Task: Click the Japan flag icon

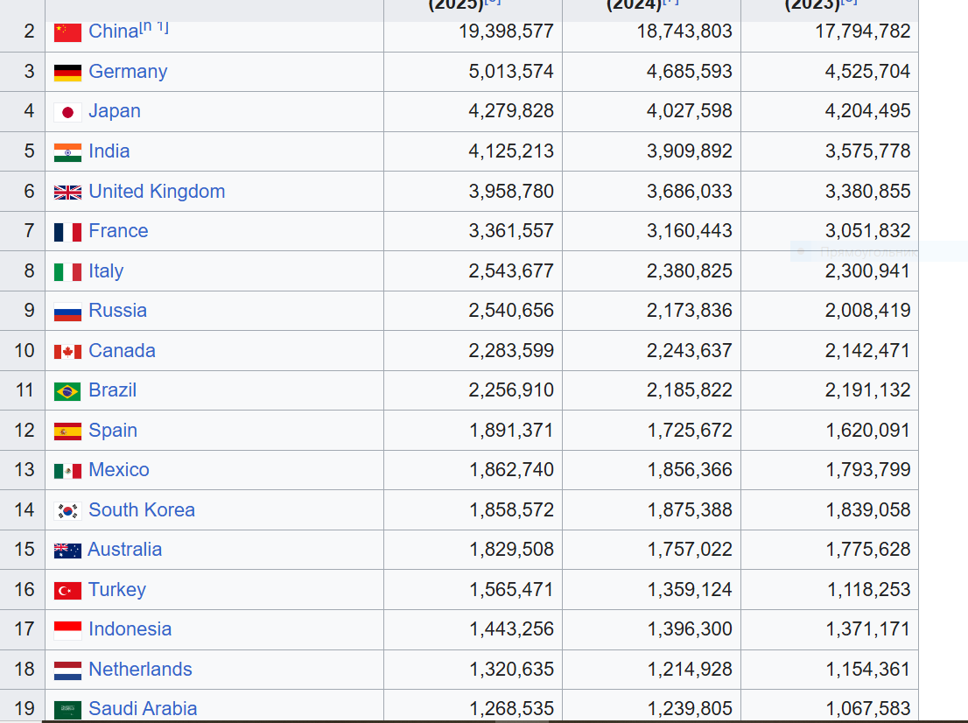Action: (67, 112)
